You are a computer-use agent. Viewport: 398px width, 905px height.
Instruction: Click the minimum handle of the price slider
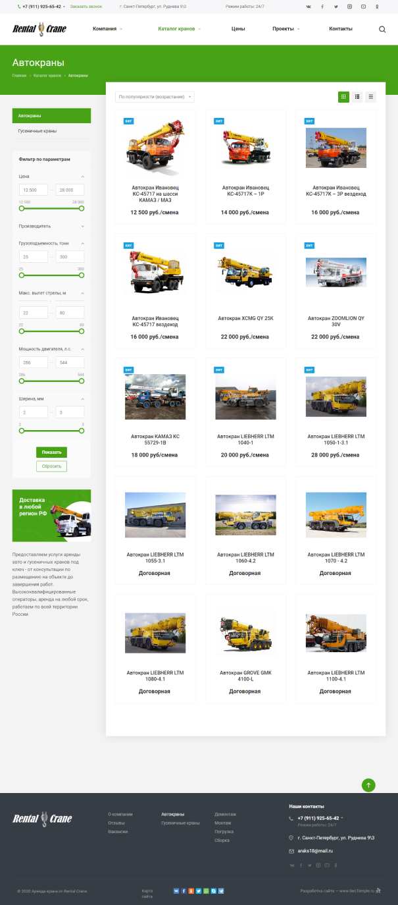click(22, 208)
